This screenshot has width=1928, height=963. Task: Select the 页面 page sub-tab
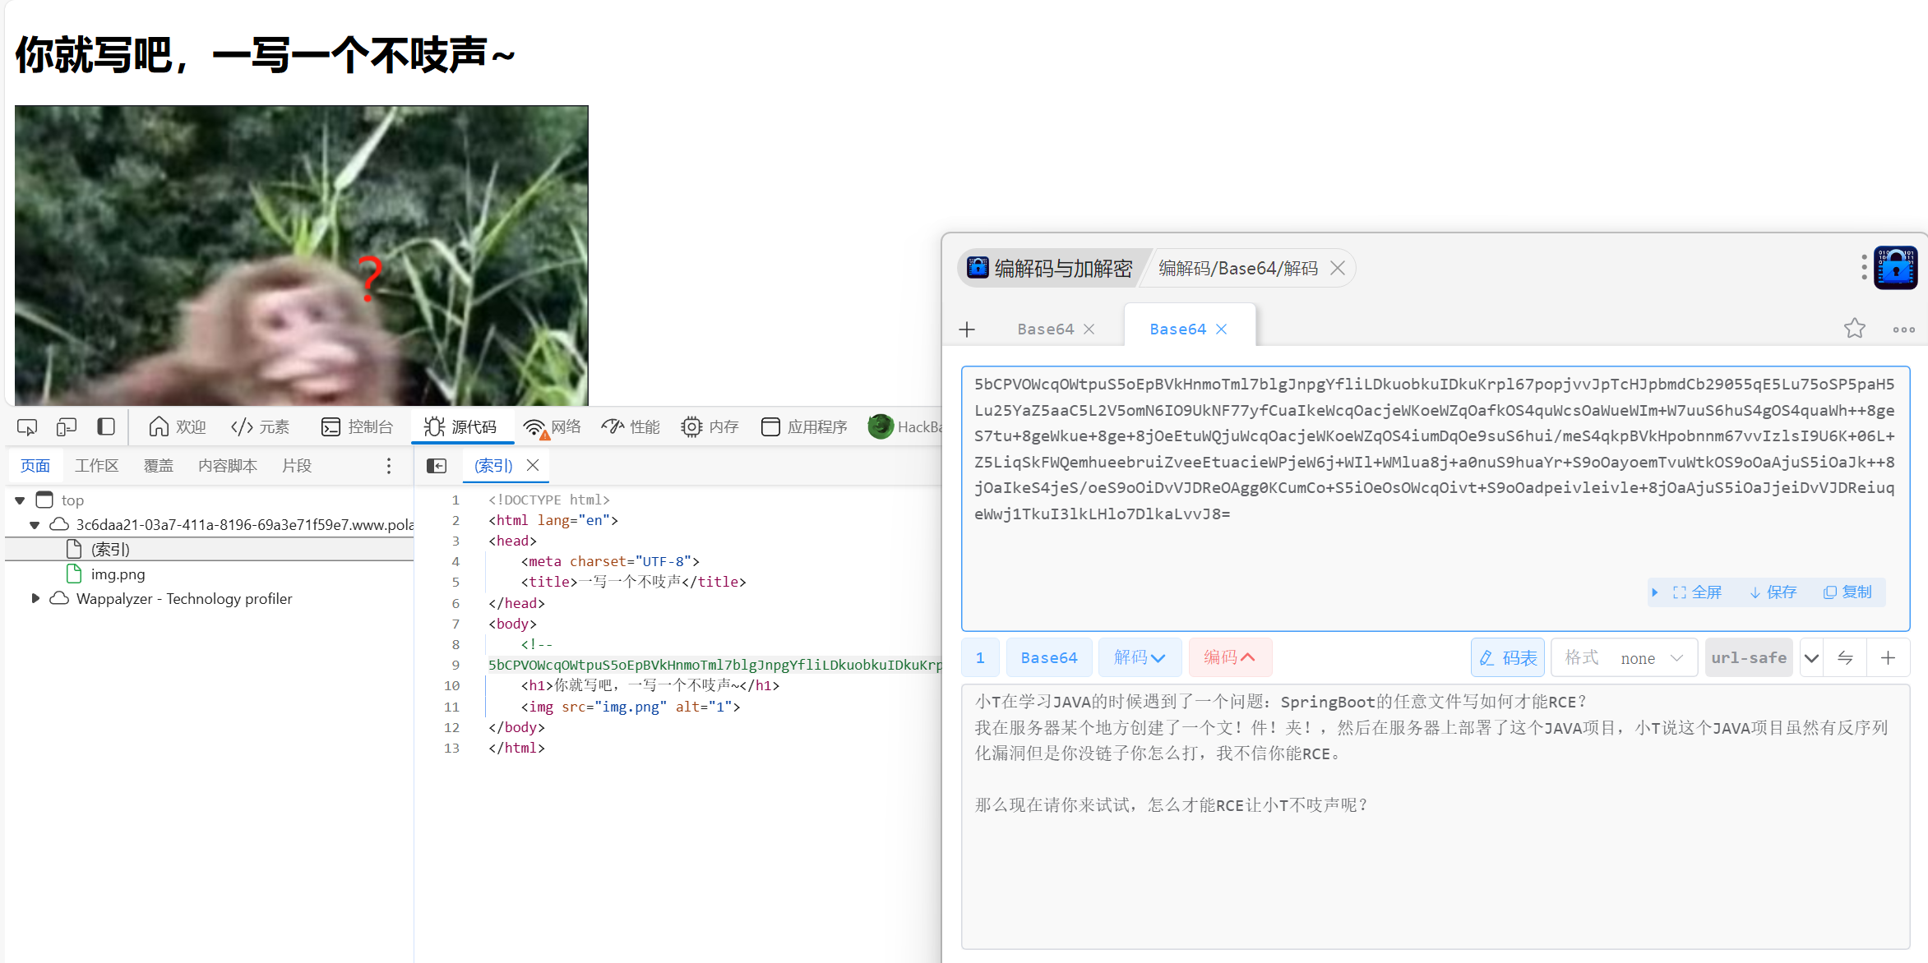pyautogui.click(x=35, y=466)
